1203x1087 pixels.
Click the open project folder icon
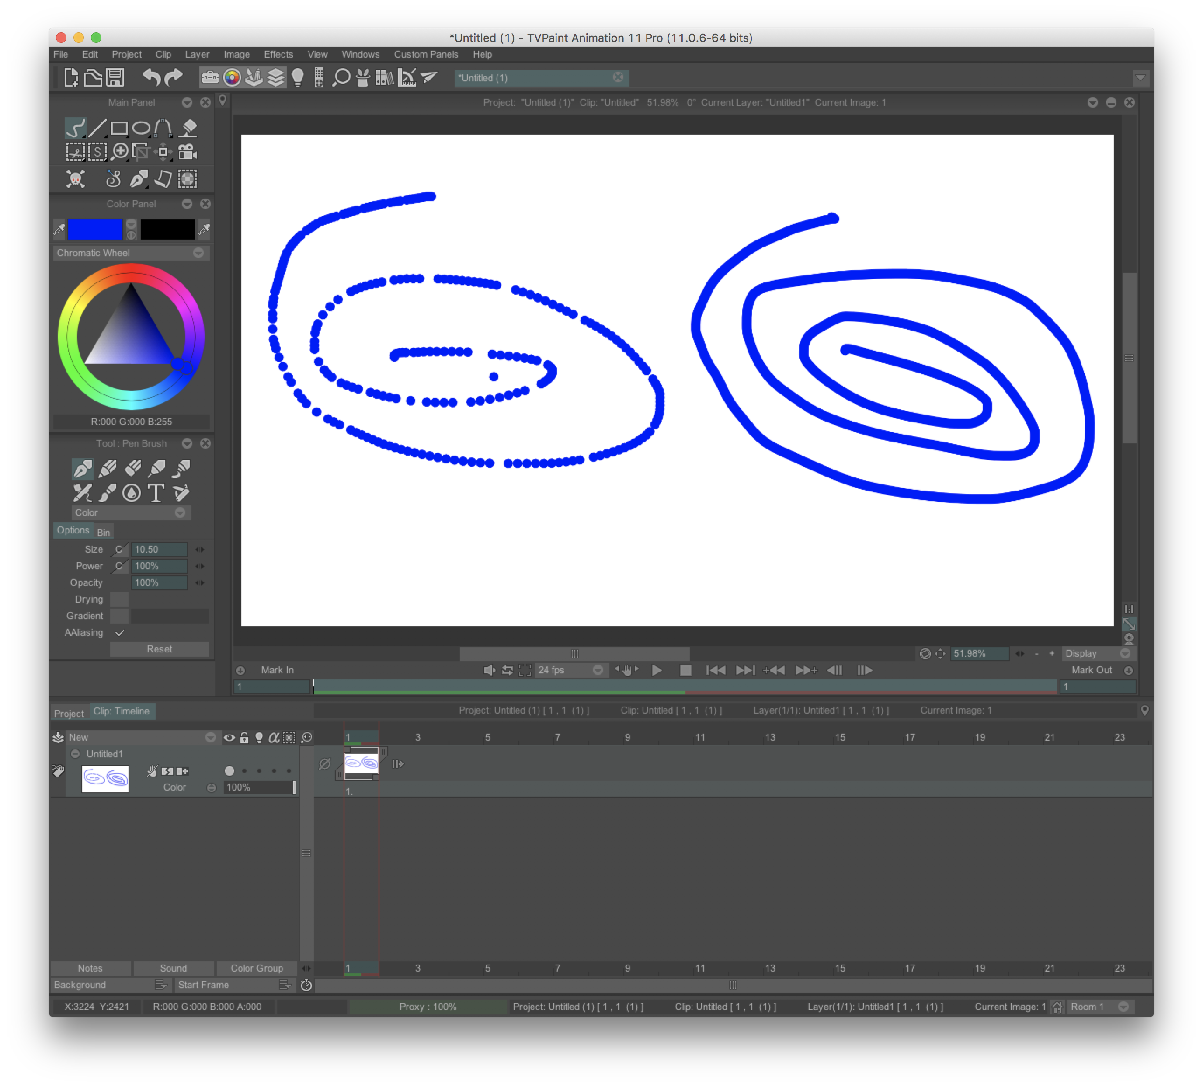click(93, 77)
